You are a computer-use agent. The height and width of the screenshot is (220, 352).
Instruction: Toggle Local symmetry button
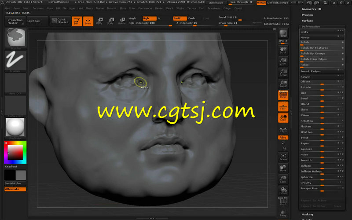pyautogui.click(x=283, y=117)
